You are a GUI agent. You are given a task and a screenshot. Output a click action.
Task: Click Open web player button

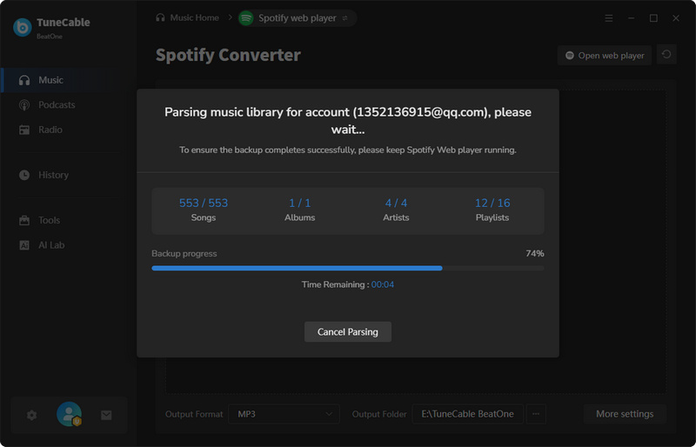pos(605,56)
